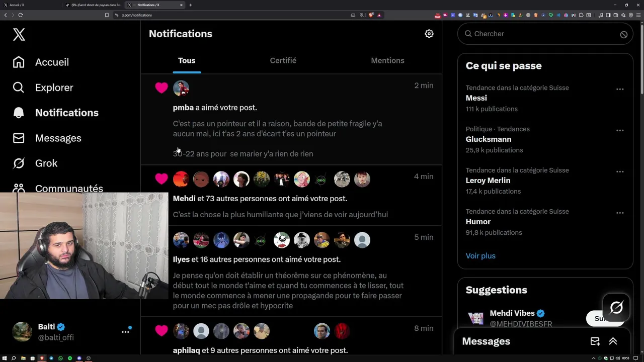
Task: Open the Mehdi Vibes suggested profile
Action: [512, 313]
